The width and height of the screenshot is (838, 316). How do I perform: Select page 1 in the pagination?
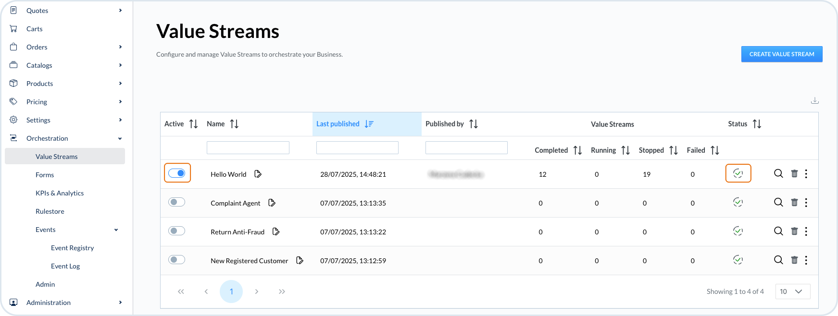click(x=231, y=292)
